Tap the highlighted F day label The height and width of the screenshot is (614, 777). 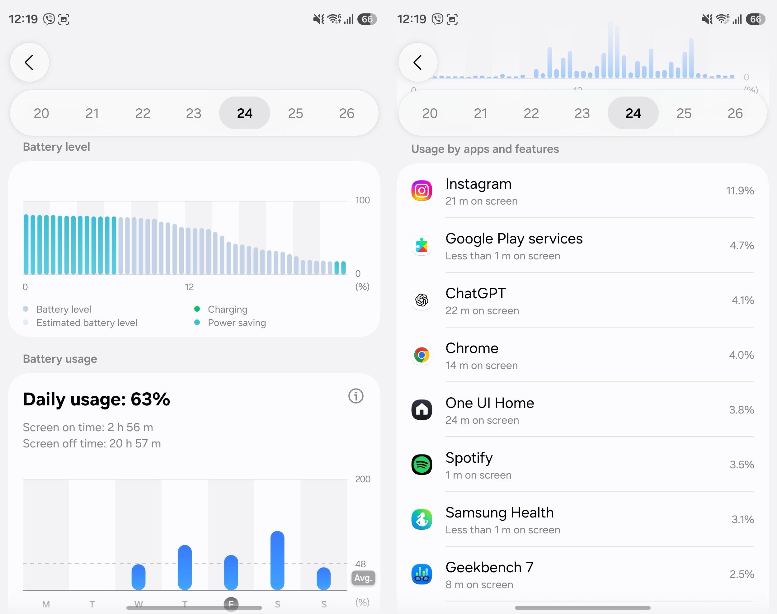pyautogui.click(x=231, y=604)
